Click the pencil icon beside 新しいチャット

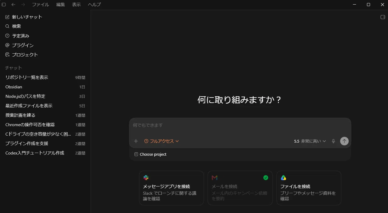(8, 17)
